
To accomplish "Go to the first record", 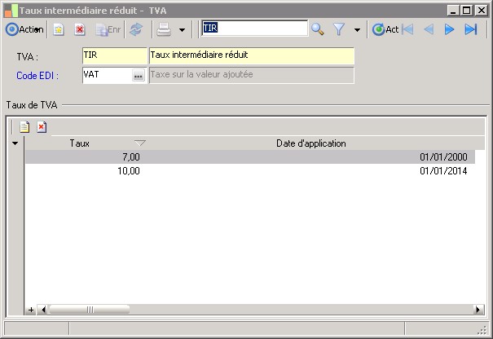I will tap(407, 29).
